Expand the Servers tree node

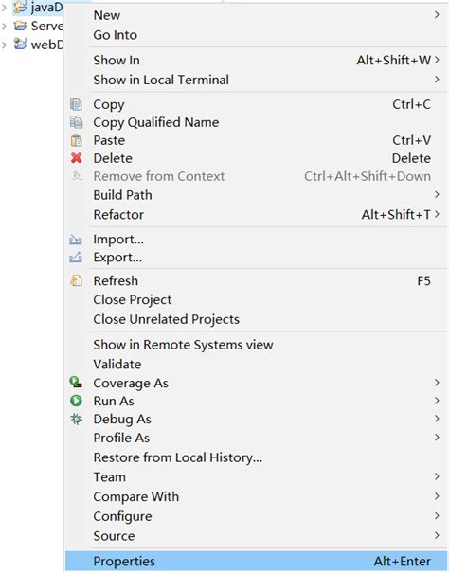[4, 26]
